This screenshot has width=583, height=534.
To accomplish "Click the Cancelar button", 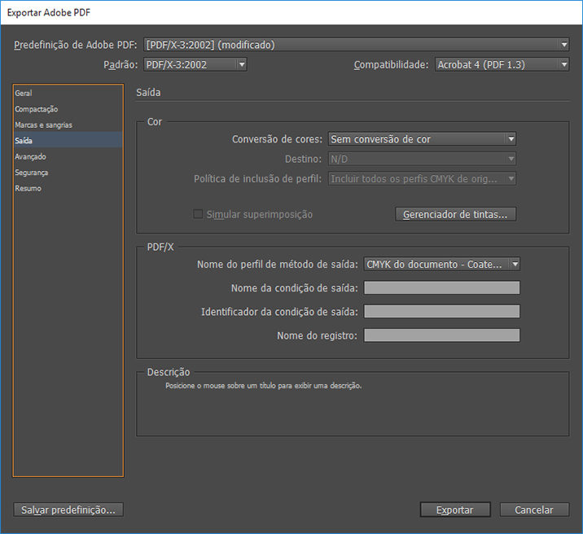I will 533,510.
